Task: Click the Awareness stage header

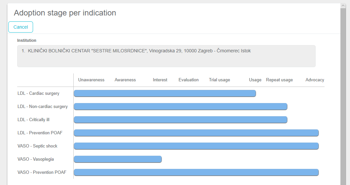Action: click(x=125, y=80)
